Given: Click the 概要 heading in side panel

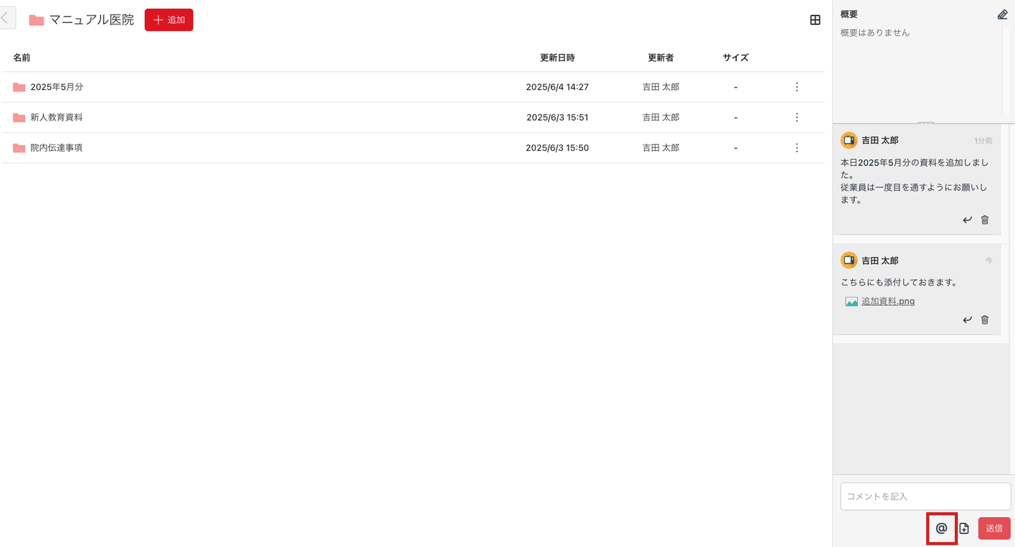Looking at the screenshot, I should coord(849,15).
